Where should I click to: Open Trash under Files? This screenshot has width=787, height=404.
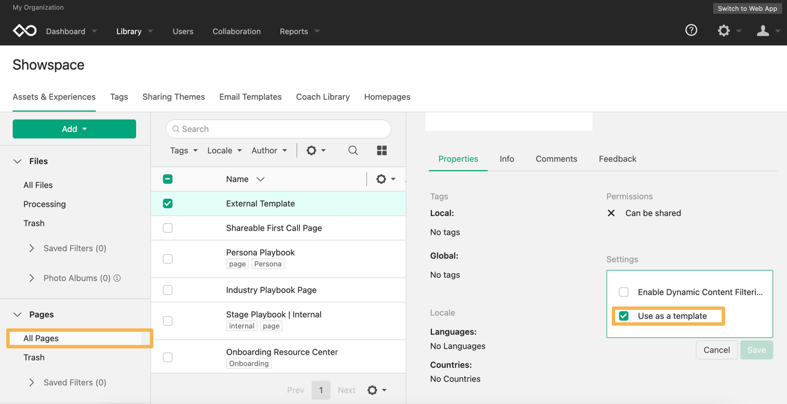point(34,223)
